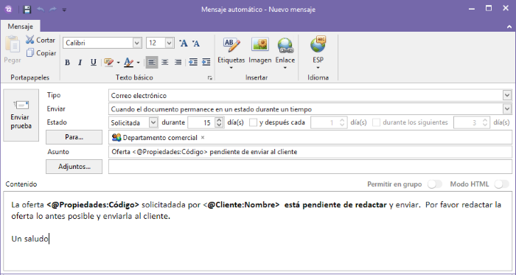516x275 pixels.
Task: Open the ESP language menu
Action: point(318,52)
